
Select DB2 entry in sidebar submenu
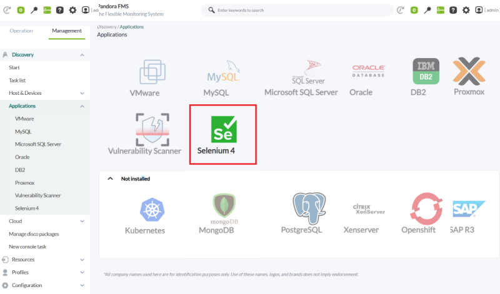[x=20, y=170]
